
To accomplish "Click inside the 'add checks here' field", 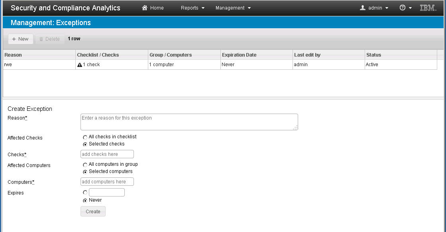I will tap(107, 154).
